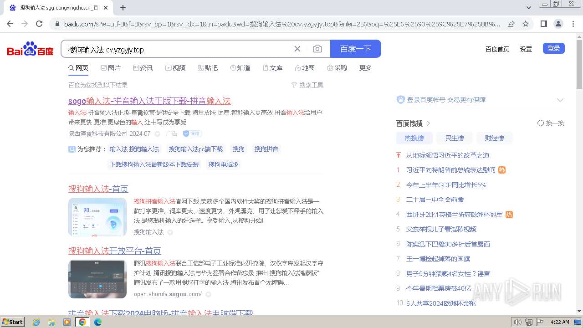Viewport: 583px width, 328px height.
Task: Select suggestion 下载搜狗输入法最新版本下载安装
Action: coord(154,164)
